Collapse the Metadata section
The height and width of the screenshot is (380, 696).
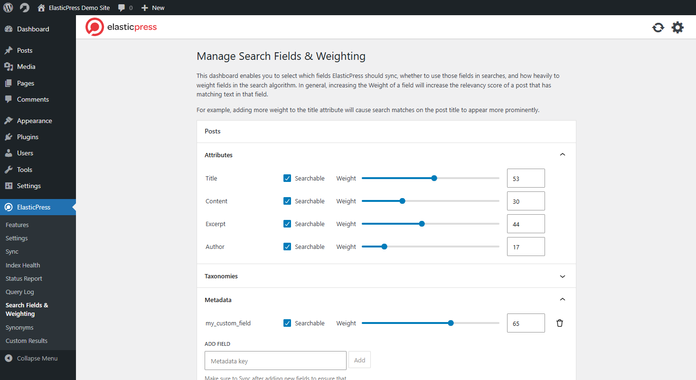[386, 300]
